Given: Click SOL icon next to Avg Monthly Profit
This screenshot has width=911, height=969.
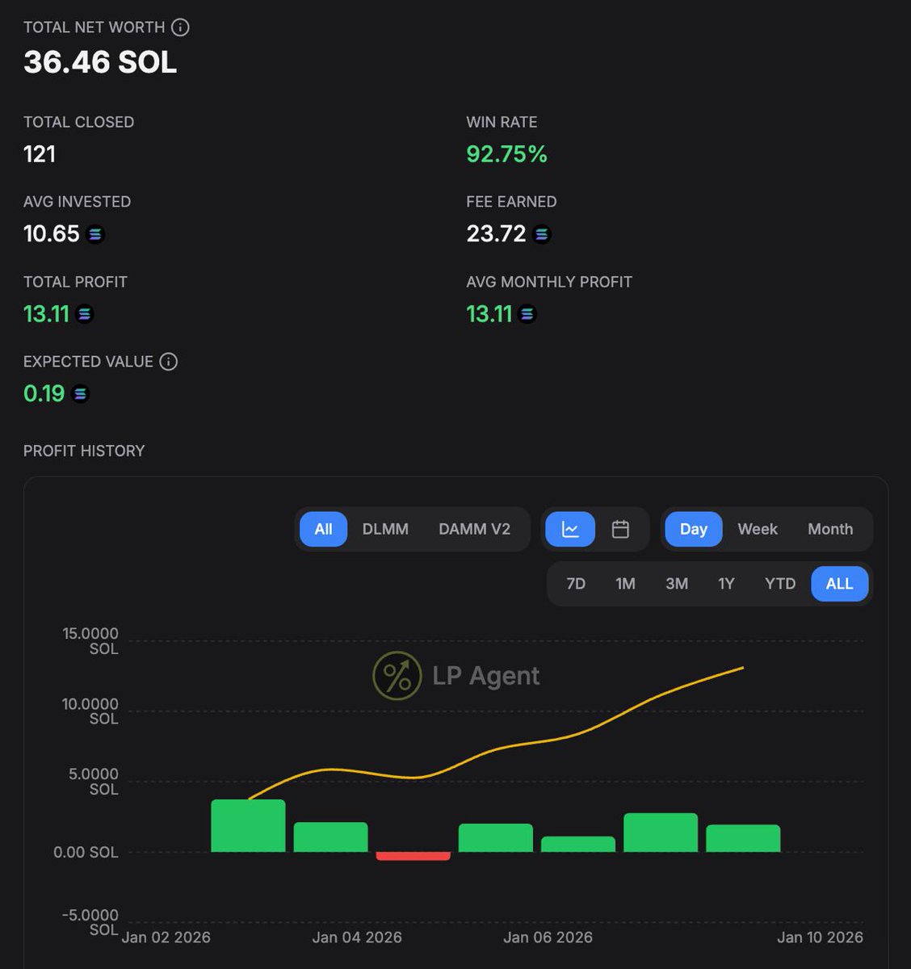Looking at the screenshot, I should 527,314.
